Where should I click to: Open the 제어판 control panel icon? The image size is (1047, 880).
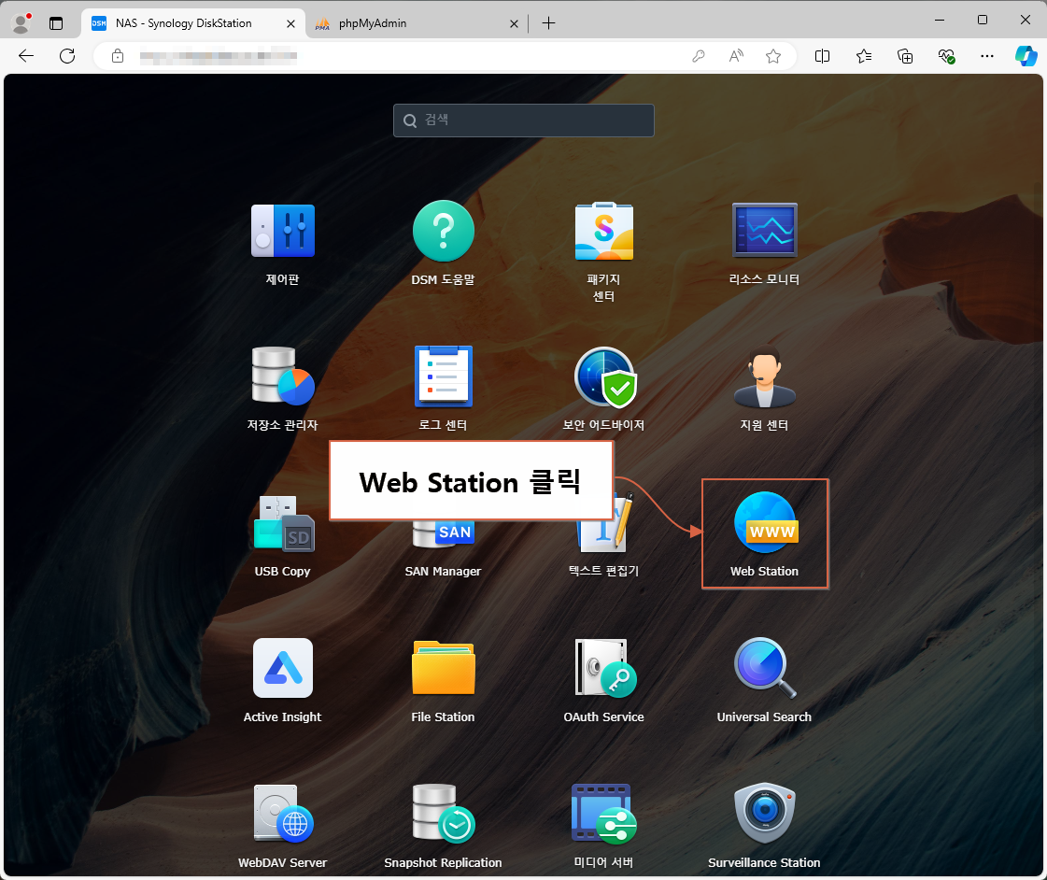click(282, 231)
